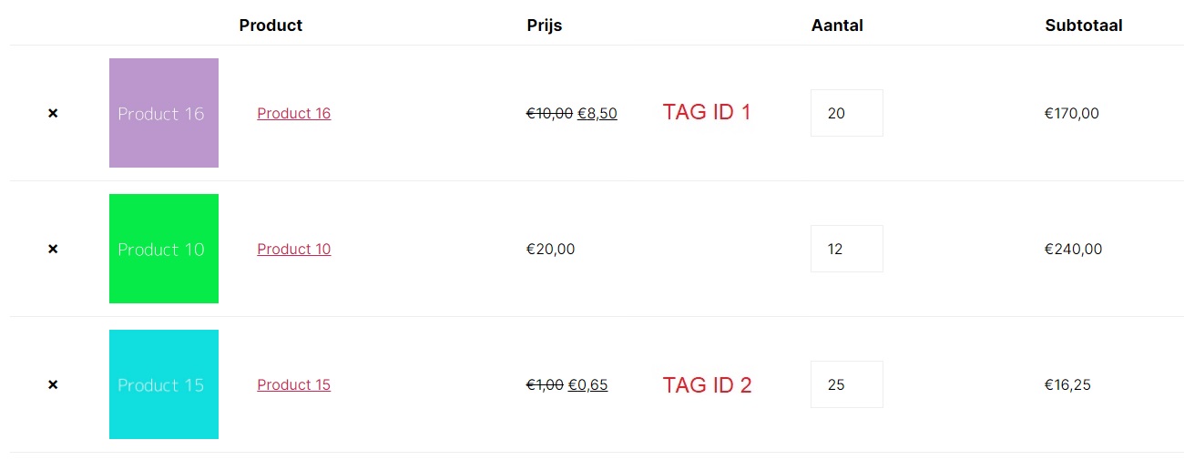Click the red TAG ID 2 label
Image resolution: width=1184 pixels, height=460 pixels.
click(707, 384)
